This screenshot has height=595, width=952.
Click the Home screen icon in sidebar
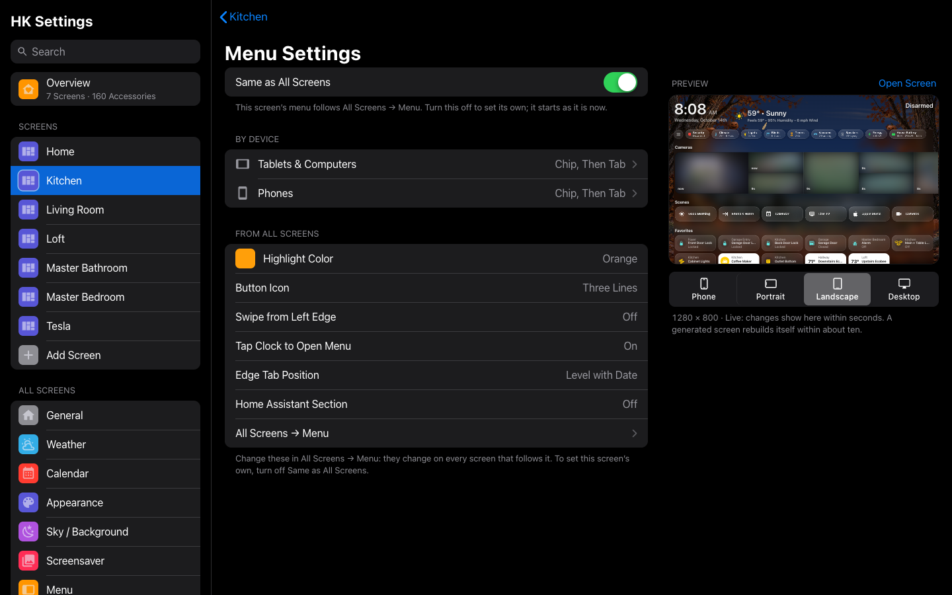click(x=28, y=151)
